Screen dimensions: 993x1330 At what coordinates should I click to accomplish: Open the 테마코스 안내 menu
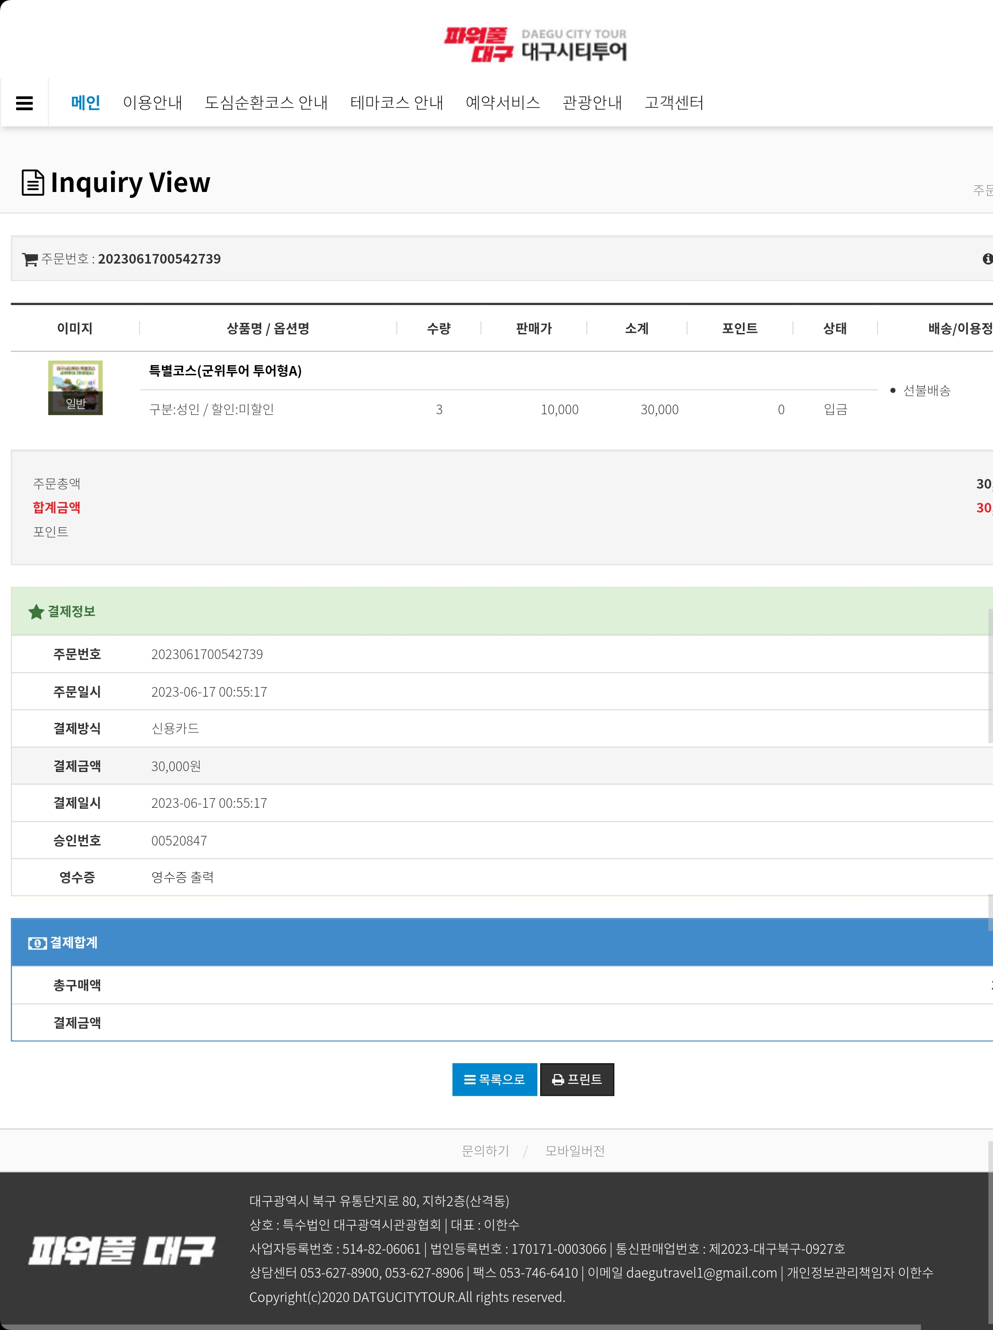click(x=396, y=103)
